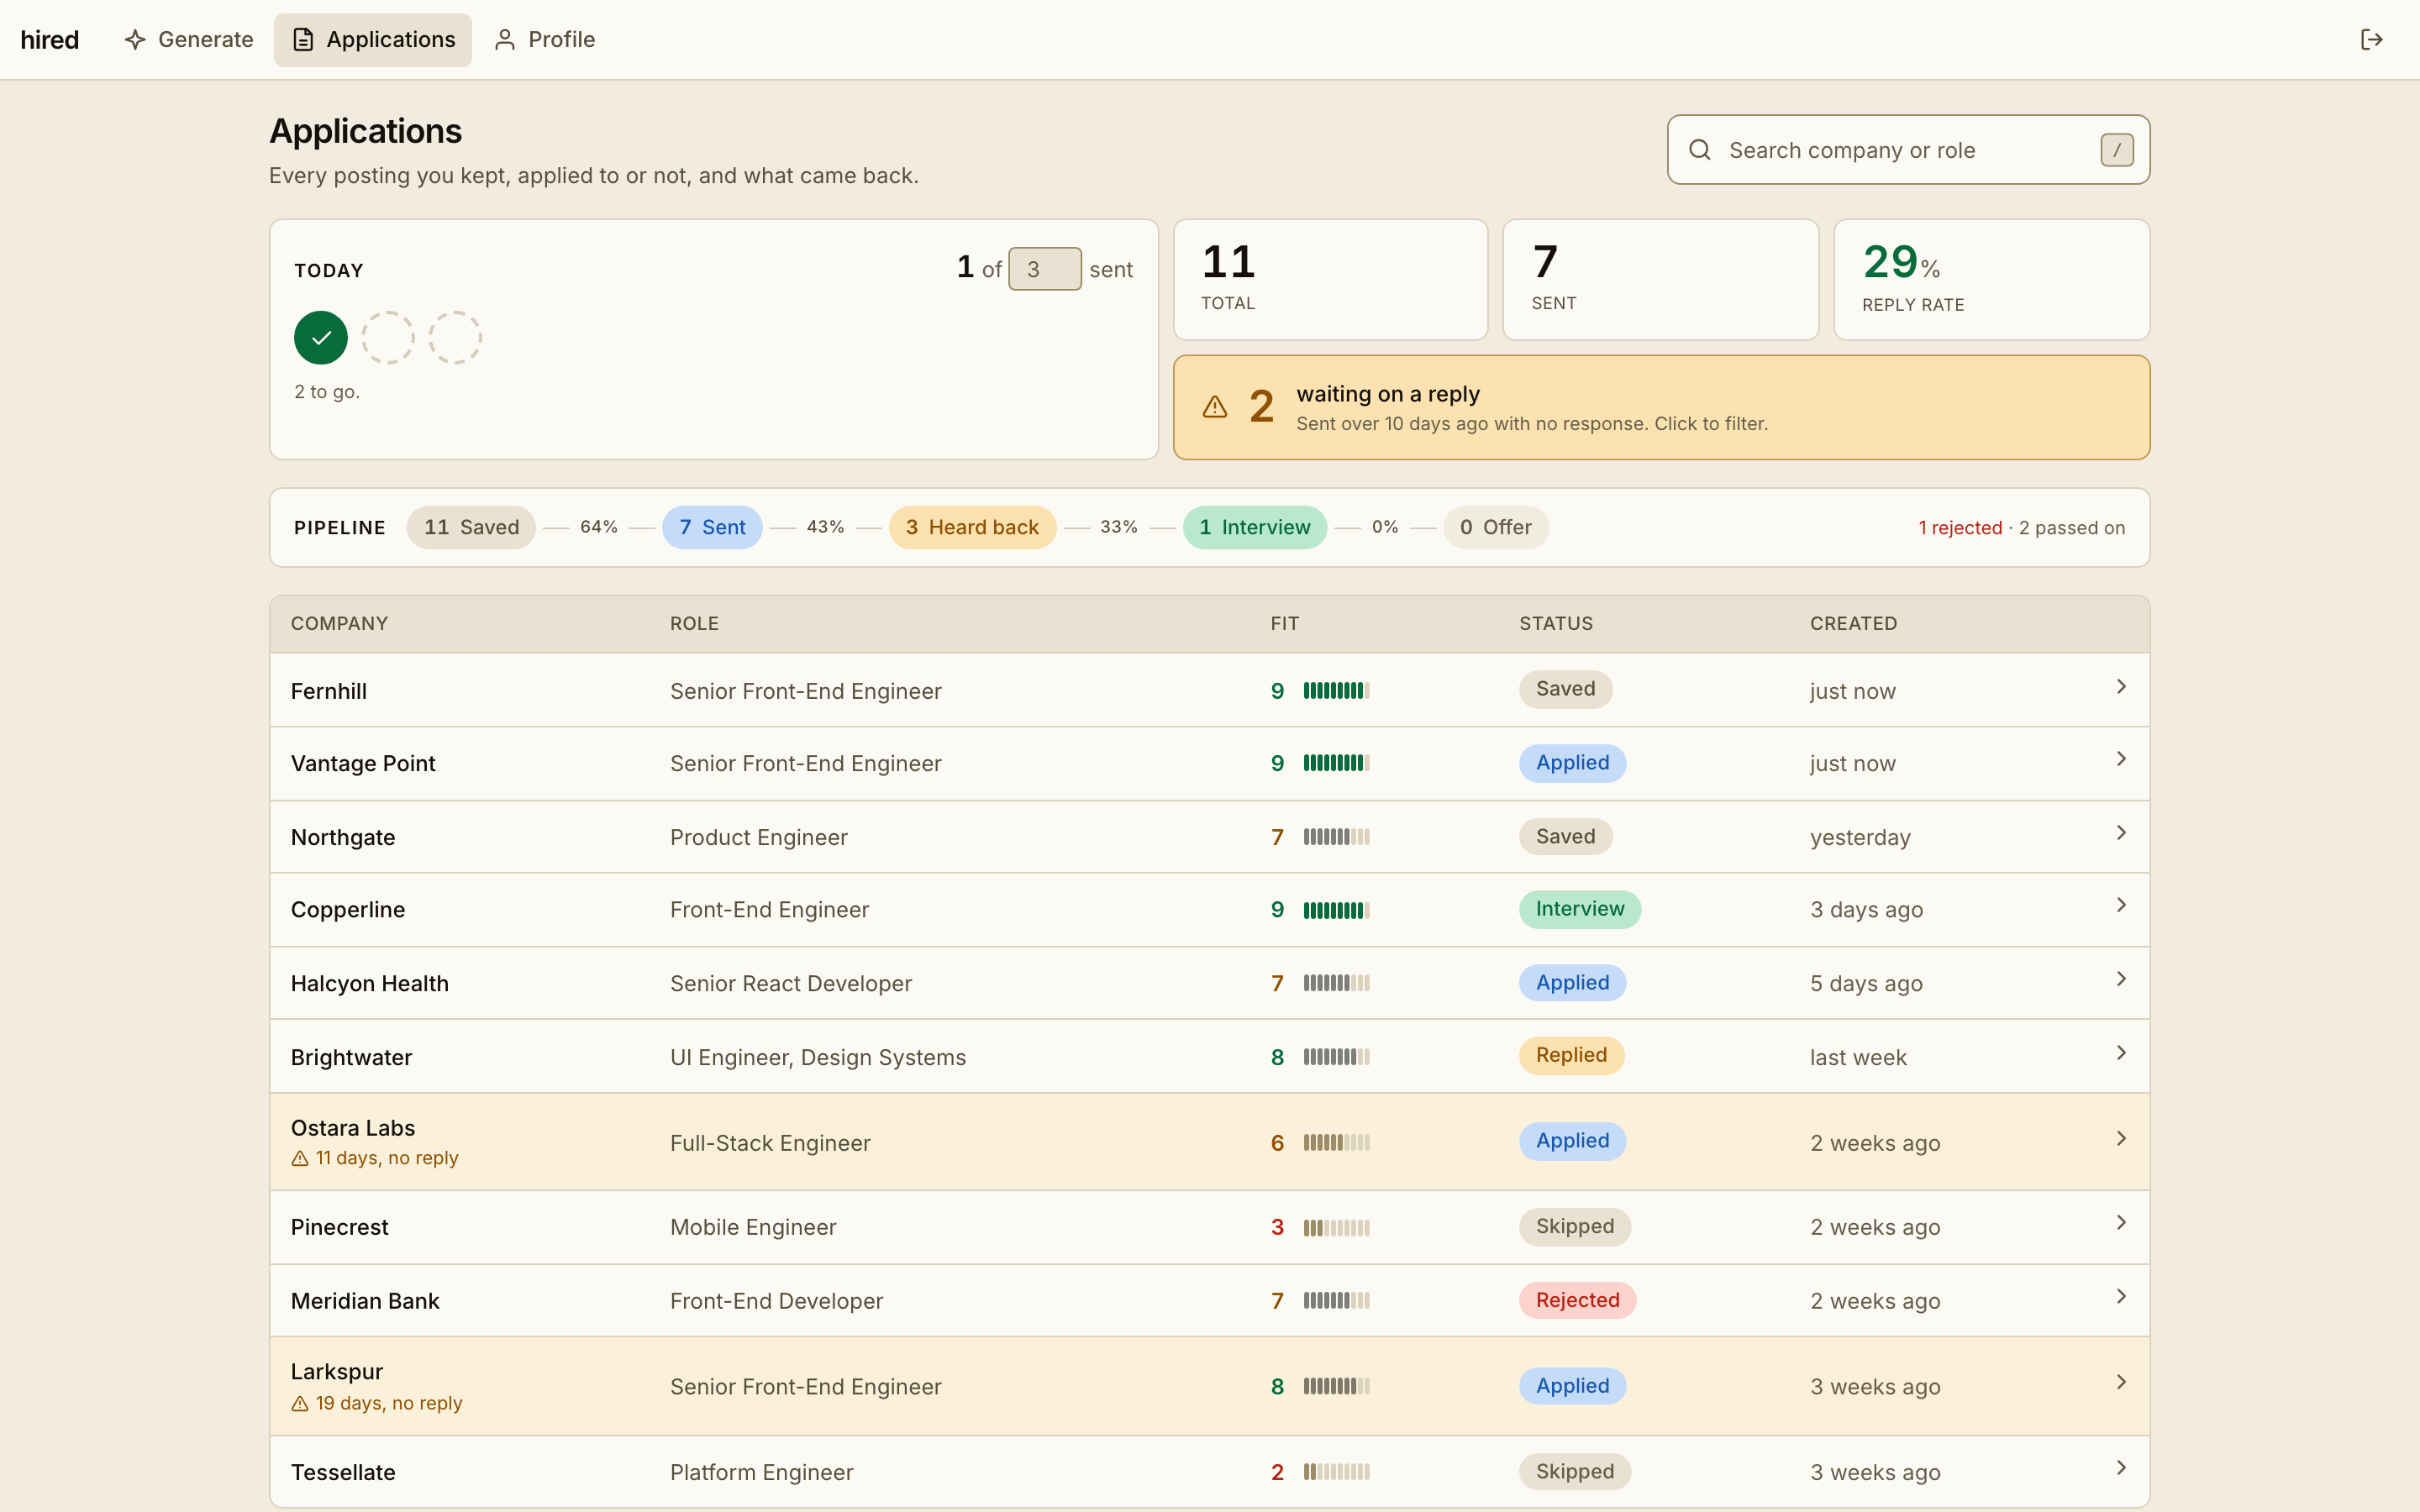Click the search magnifier icon
Image resolution: width=2420 pixels, height=1512 pixels.
tap(1699, 150)
